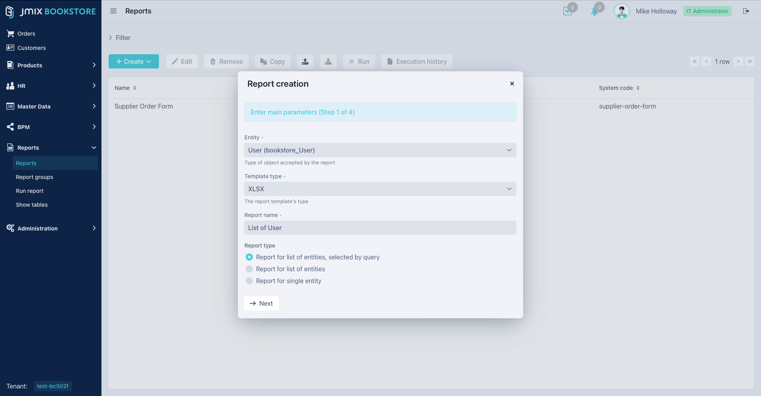Open the inbox tasks icon in header
This screenshot has height=396, width=761.
(x=568, y=11)
